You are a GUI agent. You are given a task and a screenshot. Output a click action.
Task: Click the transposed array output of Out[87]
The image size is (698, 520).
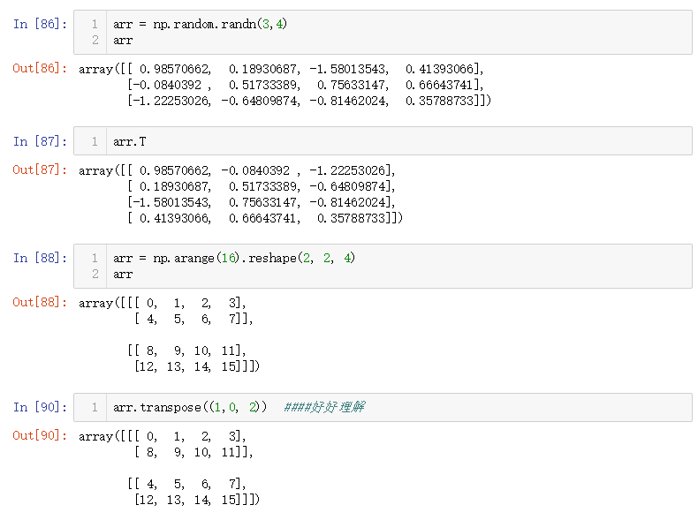(x=240, y=194)
